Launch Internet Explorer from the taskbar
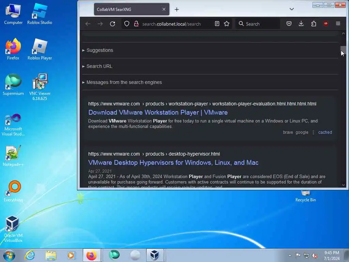Viewport: 349px width, 262px height. click(x=30, y=255)
